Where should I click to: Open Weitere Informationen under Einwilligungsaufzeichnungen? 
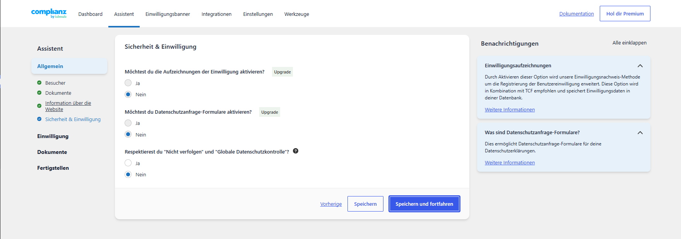tap(510, 110)
